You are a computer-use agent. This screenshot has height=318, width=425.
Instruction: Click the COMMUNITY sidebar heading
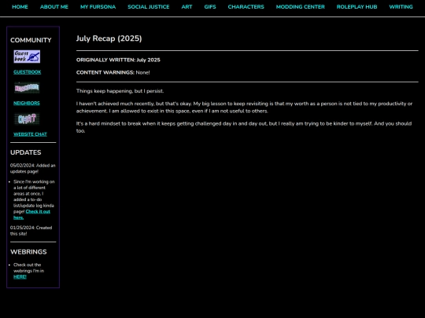(31, 40)
